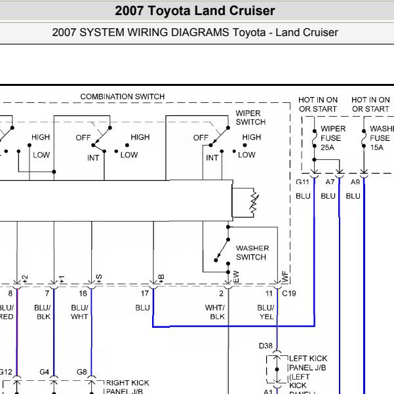Viewport: 394px width, 394px height.
Task: Select terminal label "+2"
Action: pos(25,279)
